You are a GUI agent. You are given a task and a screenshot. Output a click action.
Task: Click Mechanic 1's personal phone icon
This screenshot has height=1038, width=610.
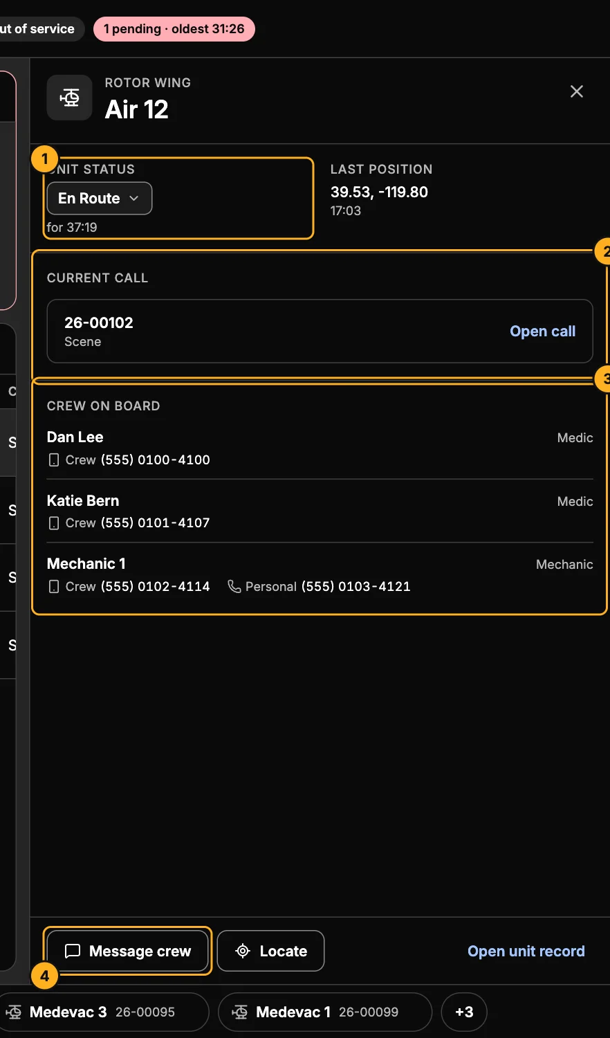pyautogui.click(x=234, y=587)
